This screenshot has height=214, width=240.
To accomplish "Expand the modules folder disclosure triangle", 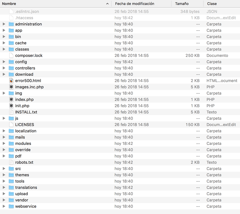I will pos(4,143).
